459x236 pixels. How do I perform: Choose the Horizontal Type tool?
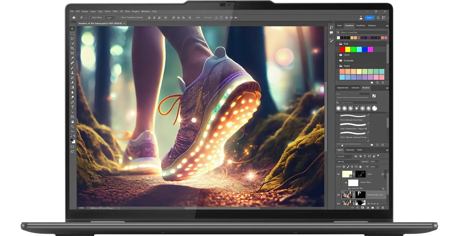(x=72, y=107)
